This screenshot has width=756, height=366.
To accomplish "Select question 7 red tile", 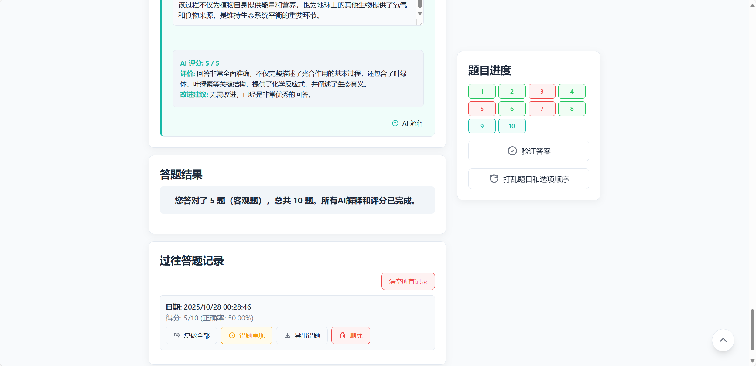I will click(542, 109).
